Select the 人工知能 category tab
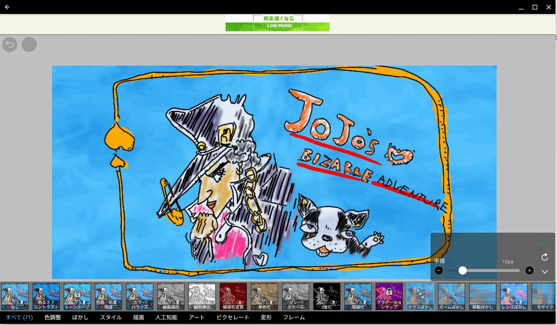This screenshot has width=557, height=325. [x=166, y=318]
